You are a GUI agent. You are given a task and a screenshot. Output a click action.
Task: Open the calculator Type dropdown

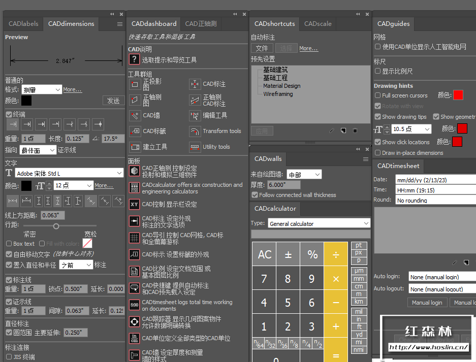[319, 223]
